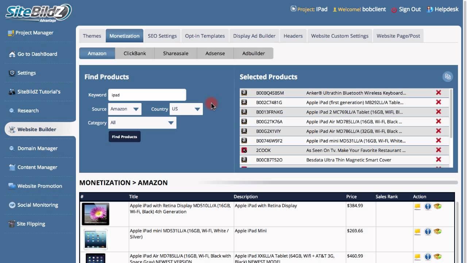Open Content Manager in sidebar
The height and width of the screenshot is (263, 467).
click(38, 167)
